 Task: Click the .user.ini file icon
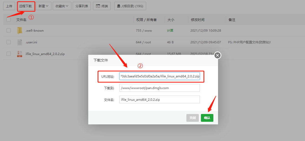point(19,42)
